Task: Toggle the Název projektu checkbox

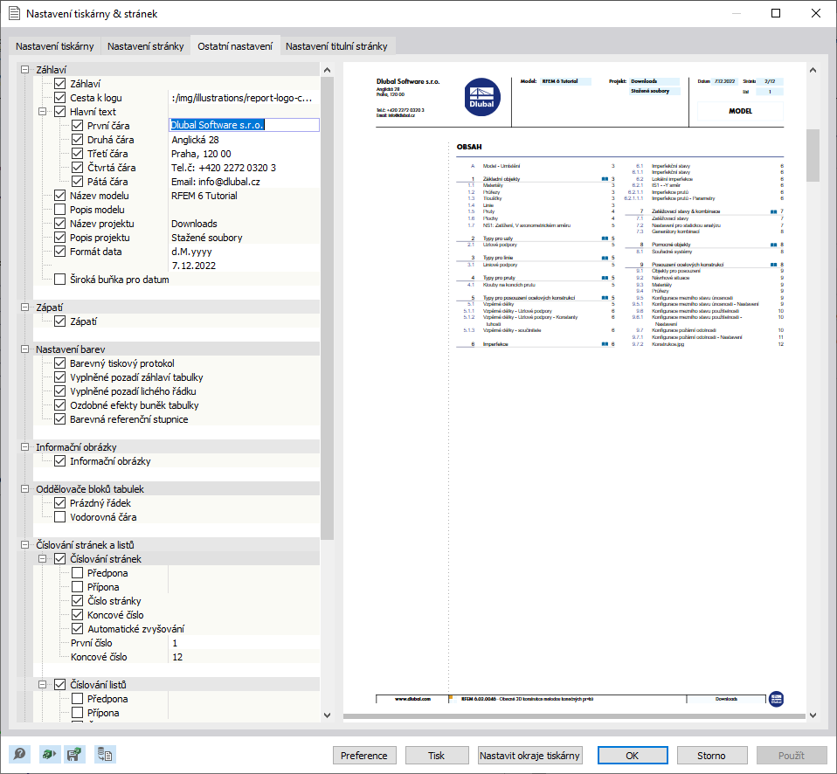Action: 59,224
